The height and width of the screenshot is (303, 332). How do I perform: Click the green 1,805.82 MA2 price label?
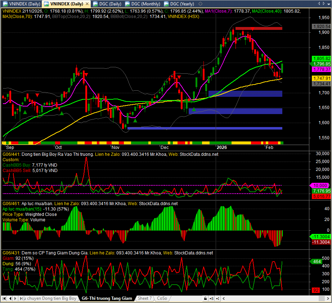[322, 58]
